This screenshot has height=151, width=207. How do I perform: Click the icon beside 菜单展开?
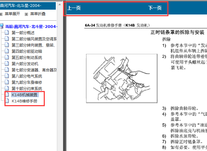(1, 14)
